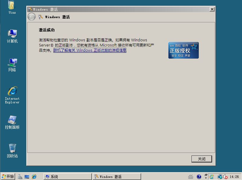Image resolution: width=242 pixels, height=180 pixels.
Task: Click the 激活成功 heading text
Action: point(47,30)
